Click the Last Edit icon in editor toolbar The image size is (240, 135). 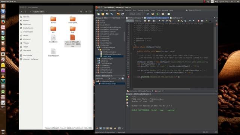pos(145,21)
